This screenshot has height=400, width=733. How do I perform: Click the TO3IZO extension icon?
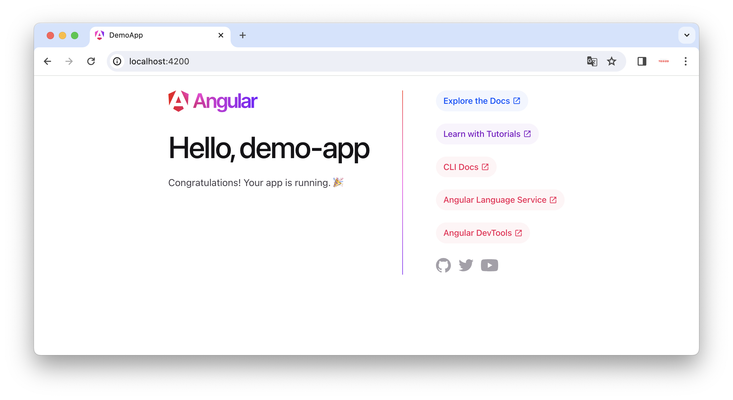[x=664, y=61]
